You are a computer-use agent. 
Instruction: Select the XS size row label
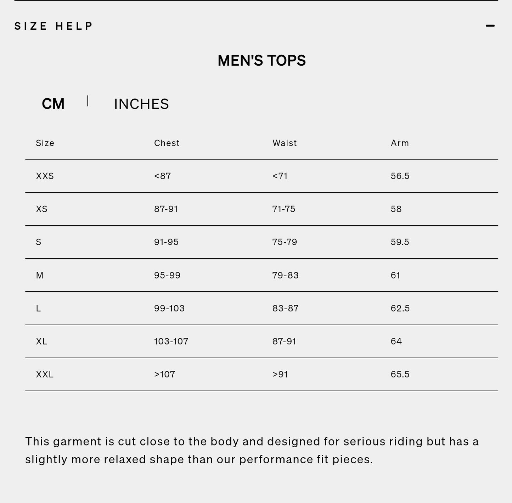click(x=41, y=209)
